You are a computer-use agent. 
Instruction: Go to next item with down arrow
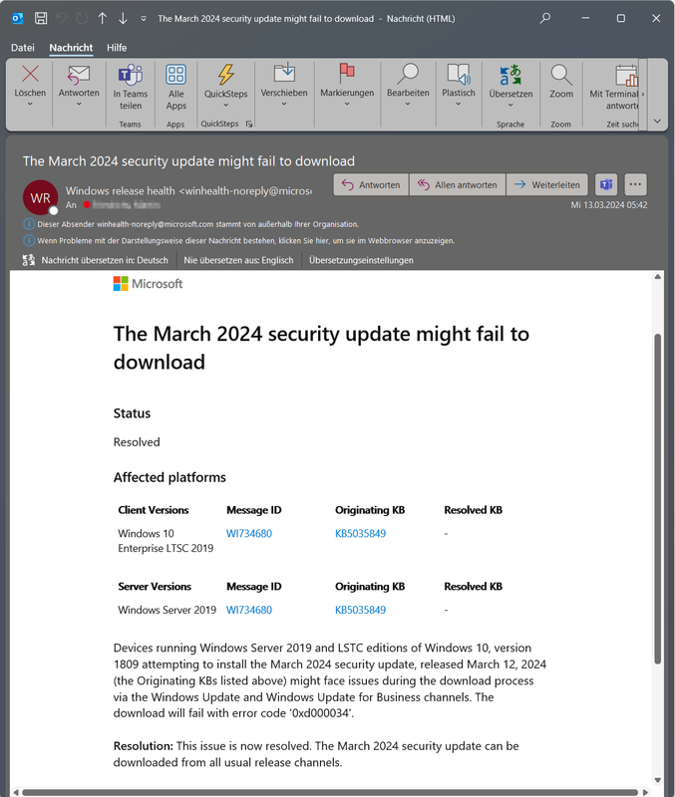123,18
